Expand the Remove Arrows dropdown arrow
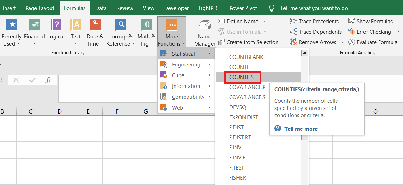403x185 pixels. click(x=342, y=42)
